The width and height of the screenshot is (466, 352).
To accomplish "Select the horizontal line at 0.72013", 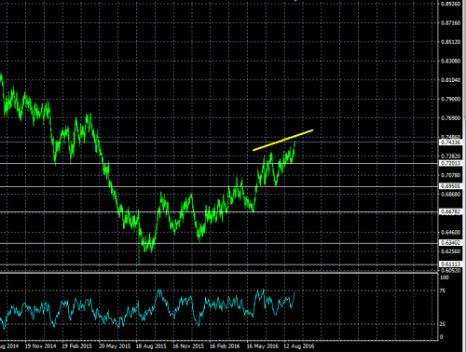I will [x=219, y=163].
